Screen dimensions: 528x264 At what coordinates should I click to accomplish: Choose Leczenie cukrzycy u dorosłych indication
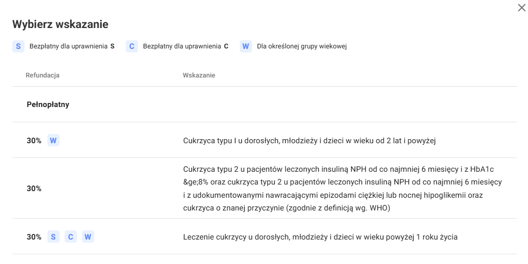coord(265,236)
